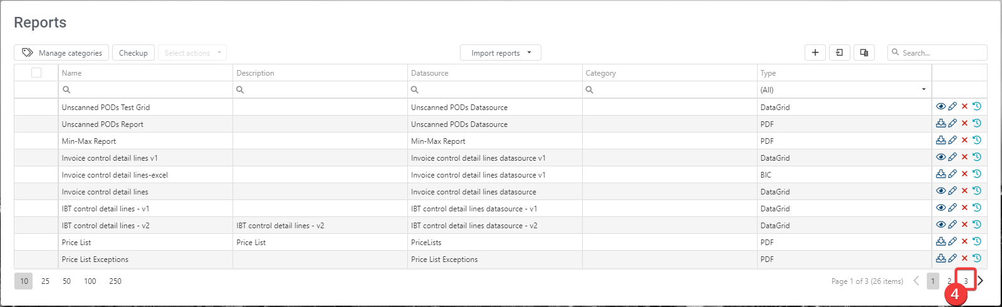Viewport: 1002px width, 307px height.
Task: Download the Unscanned PODs Report PDF
Action: [941, 124]
